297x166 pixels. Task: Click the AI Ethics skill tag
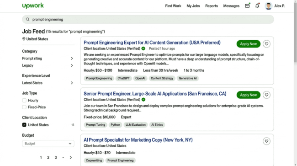point(157,125)
